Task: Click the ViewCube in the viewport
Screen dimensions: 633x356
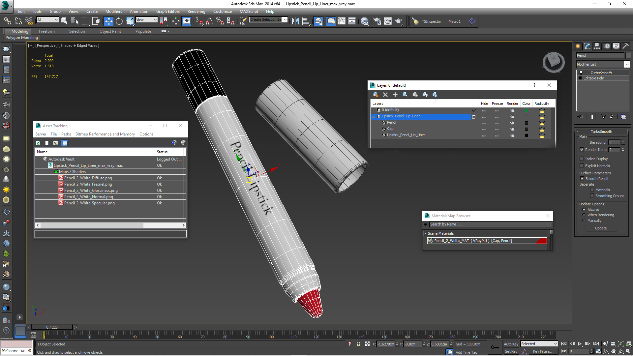Action: pyautogui.click(x=554, y=62)
